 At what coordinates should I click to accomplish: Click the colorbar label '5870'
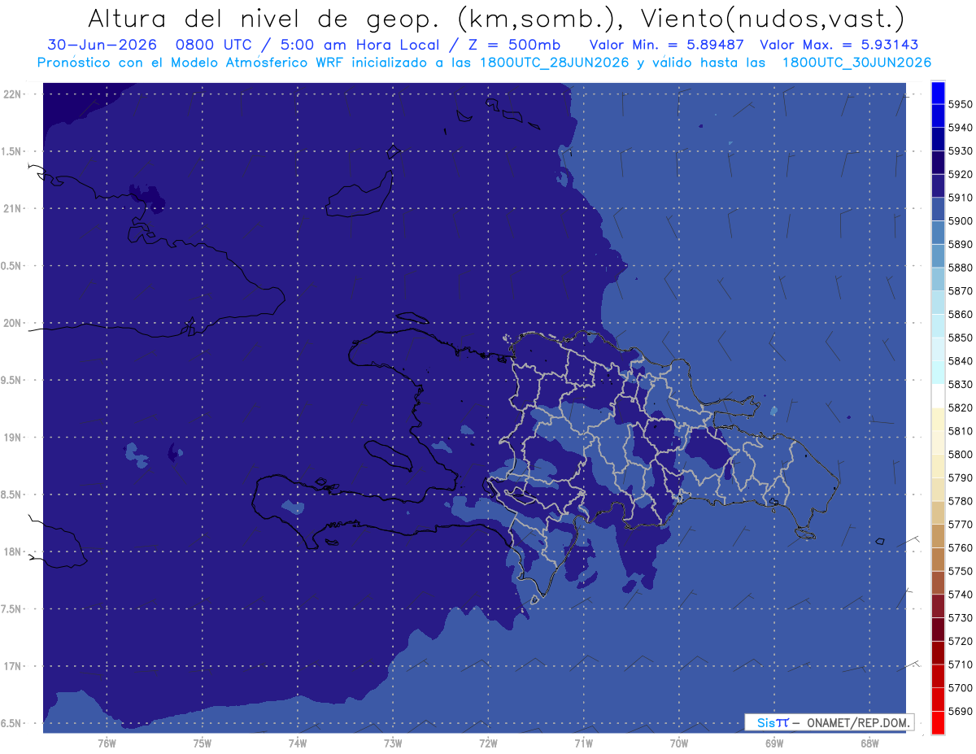point(961,291)
